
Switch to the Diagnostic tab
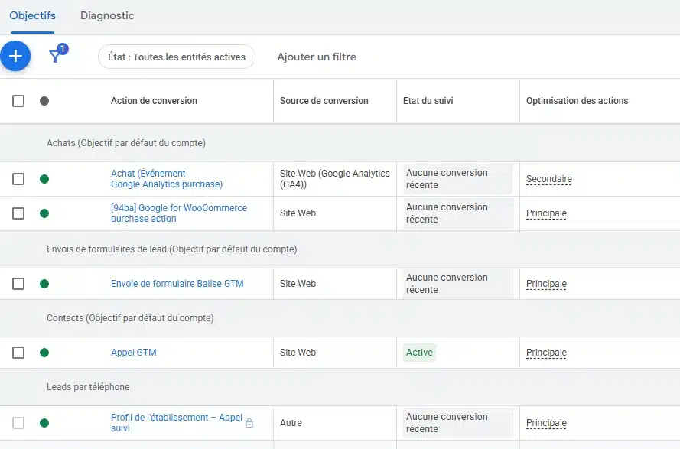(x=107, y=15)
